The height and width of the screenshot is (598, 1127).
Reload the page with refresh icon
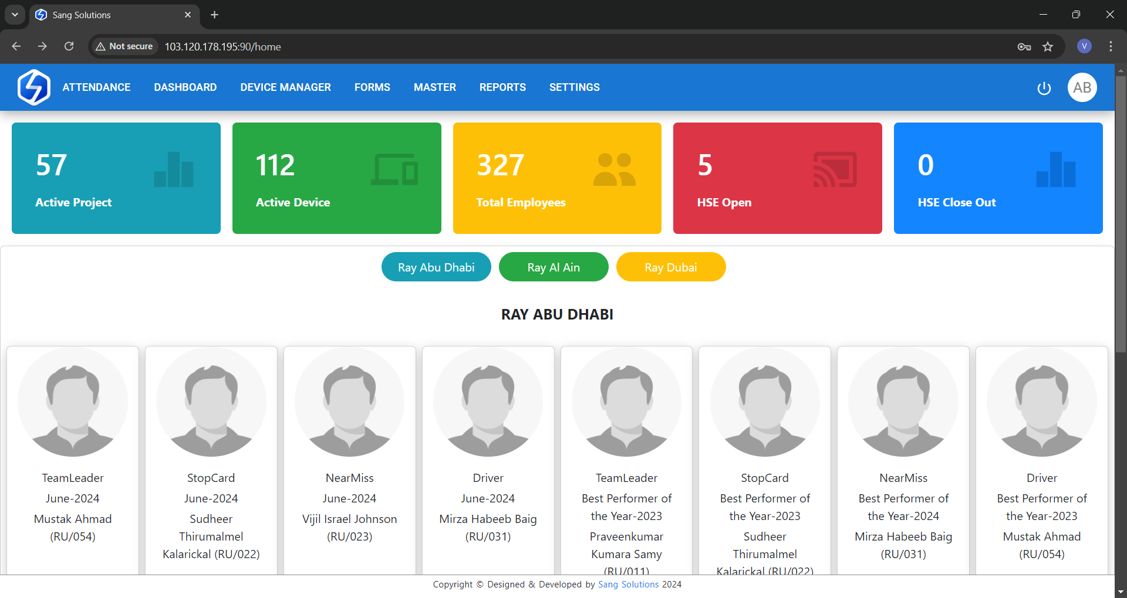click(69, 46)
